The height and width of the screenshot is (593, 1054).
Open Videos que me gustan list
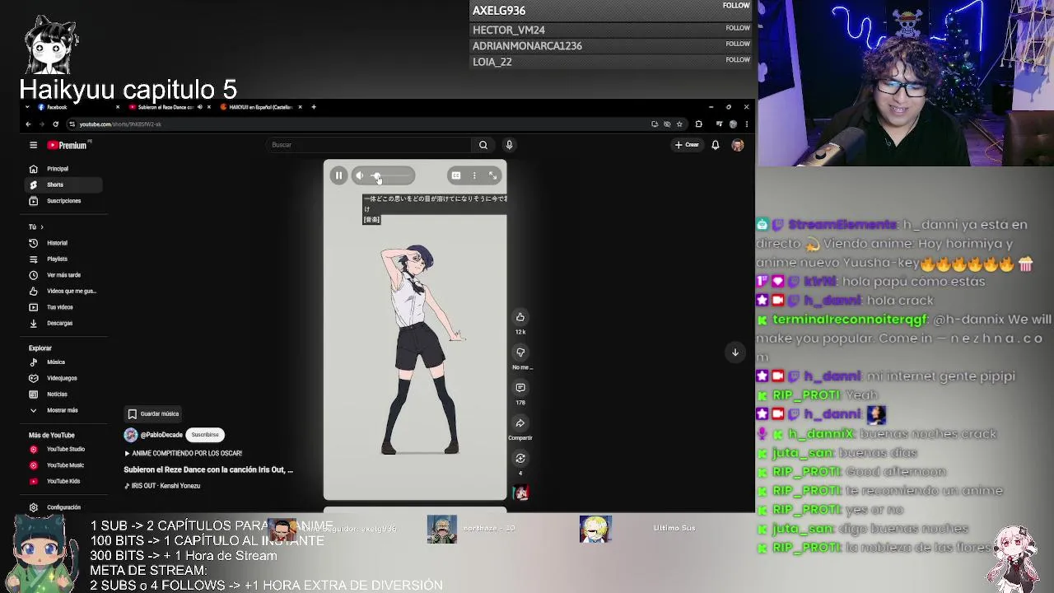pyautogui.click(x=64, y=291)
